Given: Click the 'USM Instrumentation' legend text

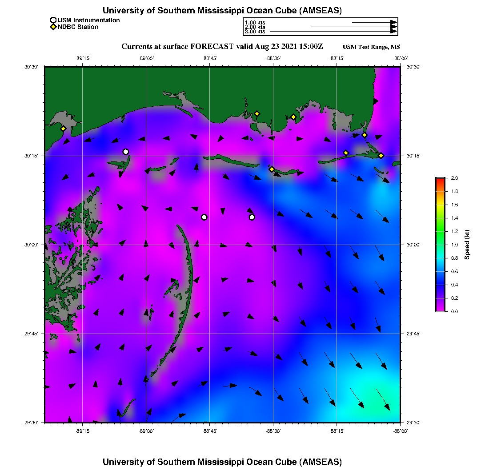Looking at the screenshot, I should 88,20.
